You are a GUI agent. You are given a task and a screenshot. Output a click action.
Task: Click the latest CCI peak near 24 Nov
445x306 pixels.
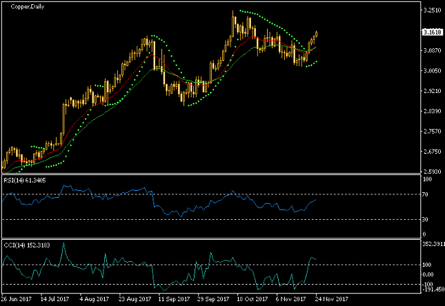click(312, 258)
